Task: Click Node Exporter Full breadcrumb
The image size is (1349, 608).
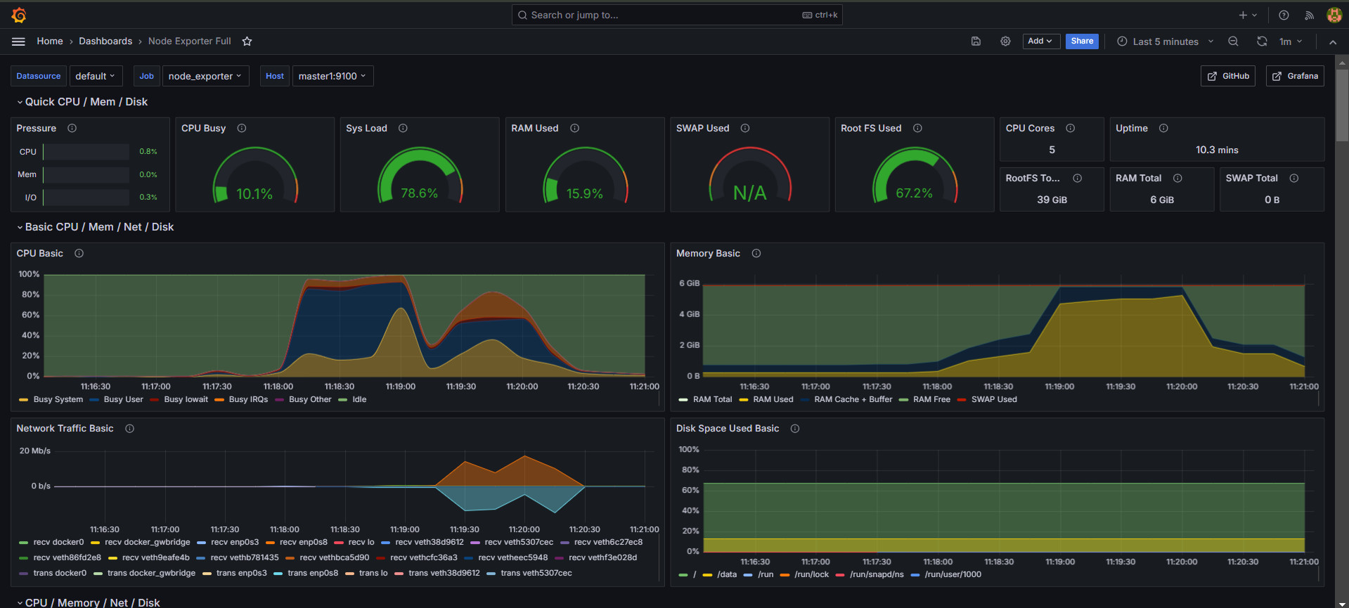Action: click(190, 41)
